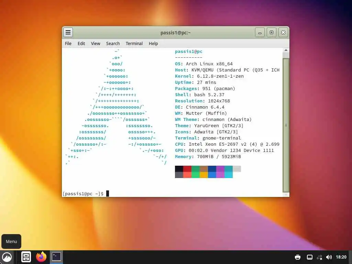The width and height of the screenshot is (352, 264).
Task: Click the 'Terminal: gnome-terminal' line
Action: tap(208, 138)
